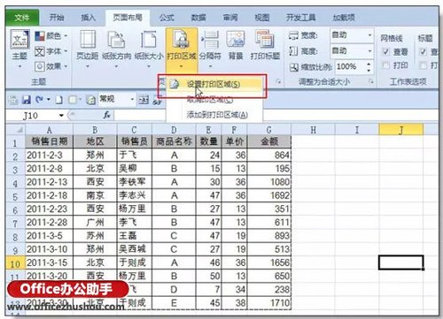Click the redo arrow icon in quick toolbar
443x319 pixels.
pyautogui.click(x=39, y=100)
